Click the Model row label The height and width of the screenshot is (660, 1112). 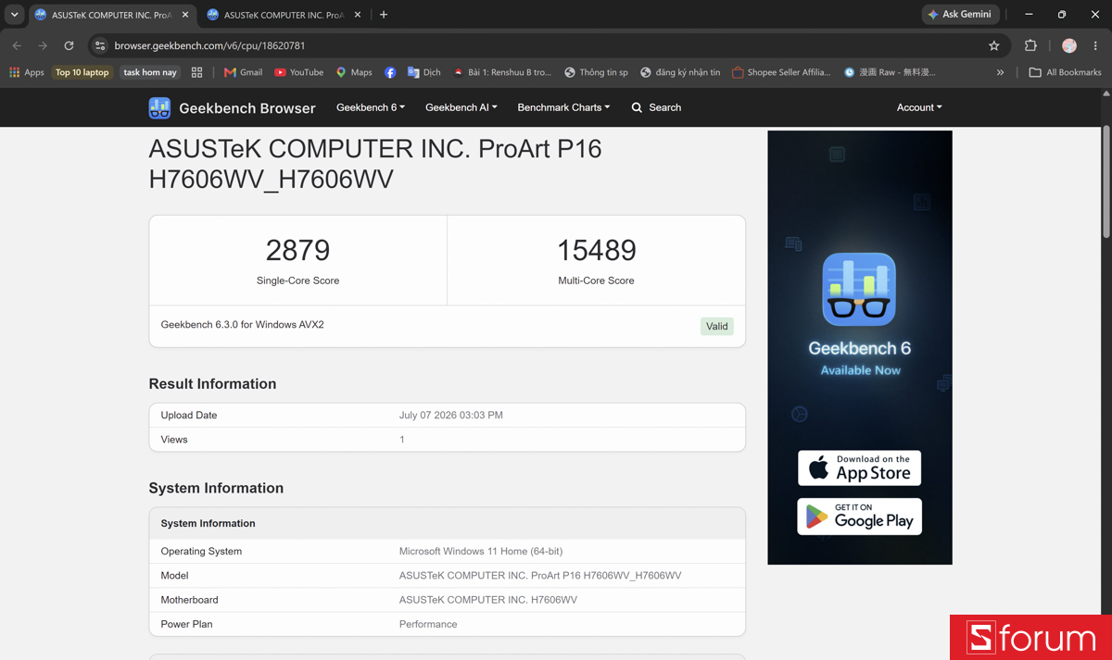[175, 576]
